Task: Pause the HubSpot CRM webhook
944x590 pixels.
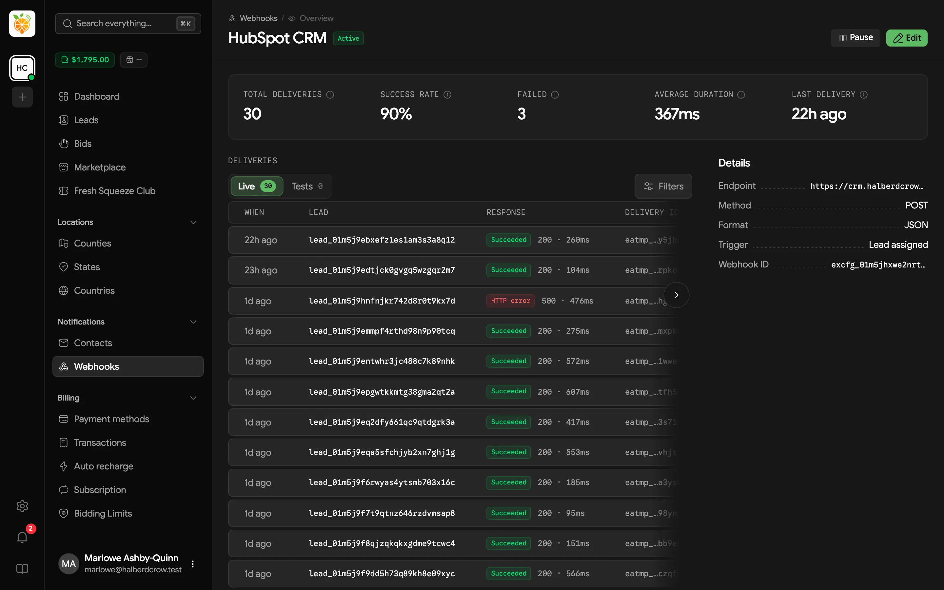Action: (855, 38)
